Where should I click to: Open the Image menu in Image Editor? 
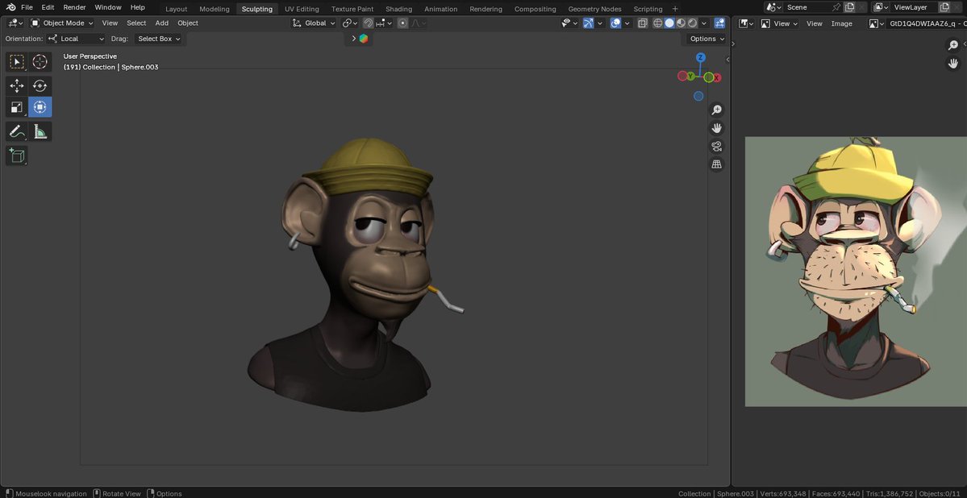(x=841, y=23)
